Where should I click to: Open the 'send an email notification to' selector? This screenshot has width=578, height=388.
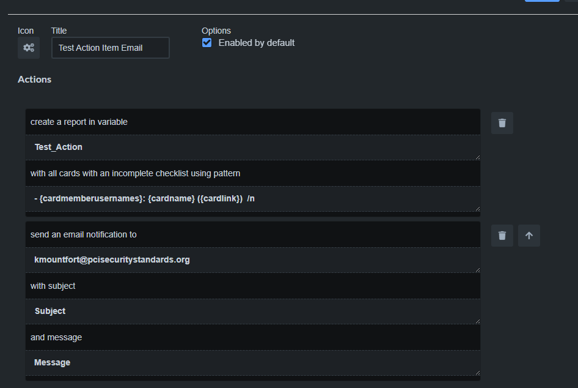click(x=252, y=234)
